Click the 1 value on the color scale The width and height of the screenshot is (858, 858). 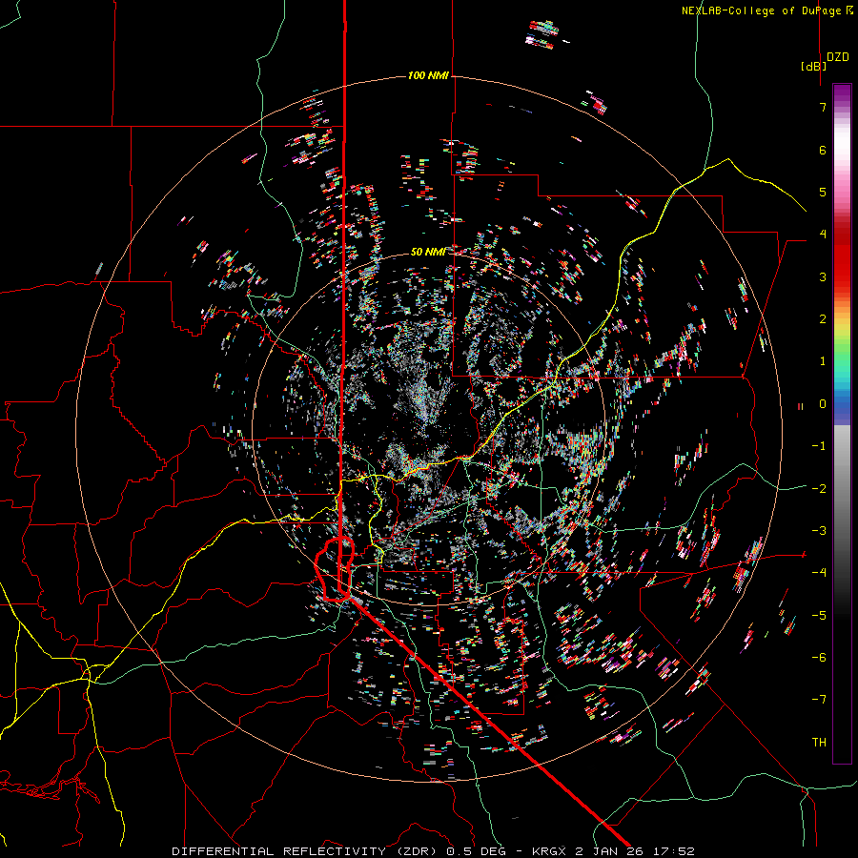(823, 361)
